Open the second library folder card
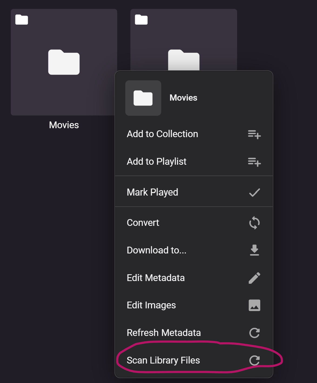The width and height of the screenshot is (317, 383). [184, 40]
